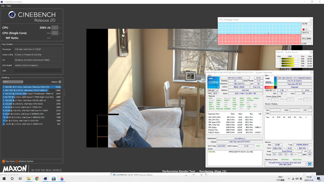This screenshot has width=324, height=182.
Task: Edit the 0.000 graph minimum field
Action: (x=306, y=43)
